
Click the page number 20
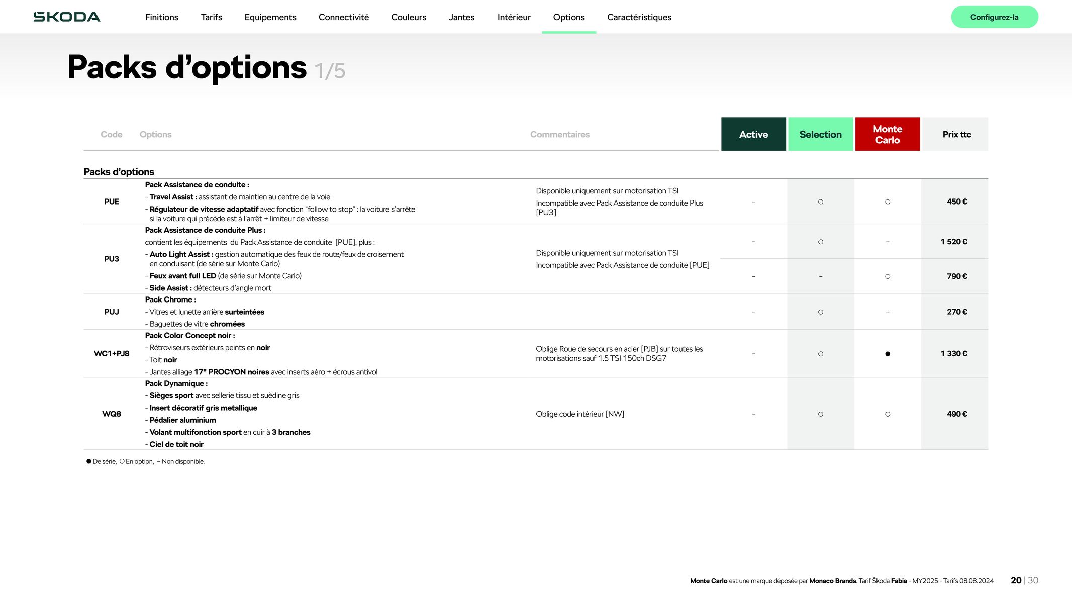click(x=1016, y=580)
